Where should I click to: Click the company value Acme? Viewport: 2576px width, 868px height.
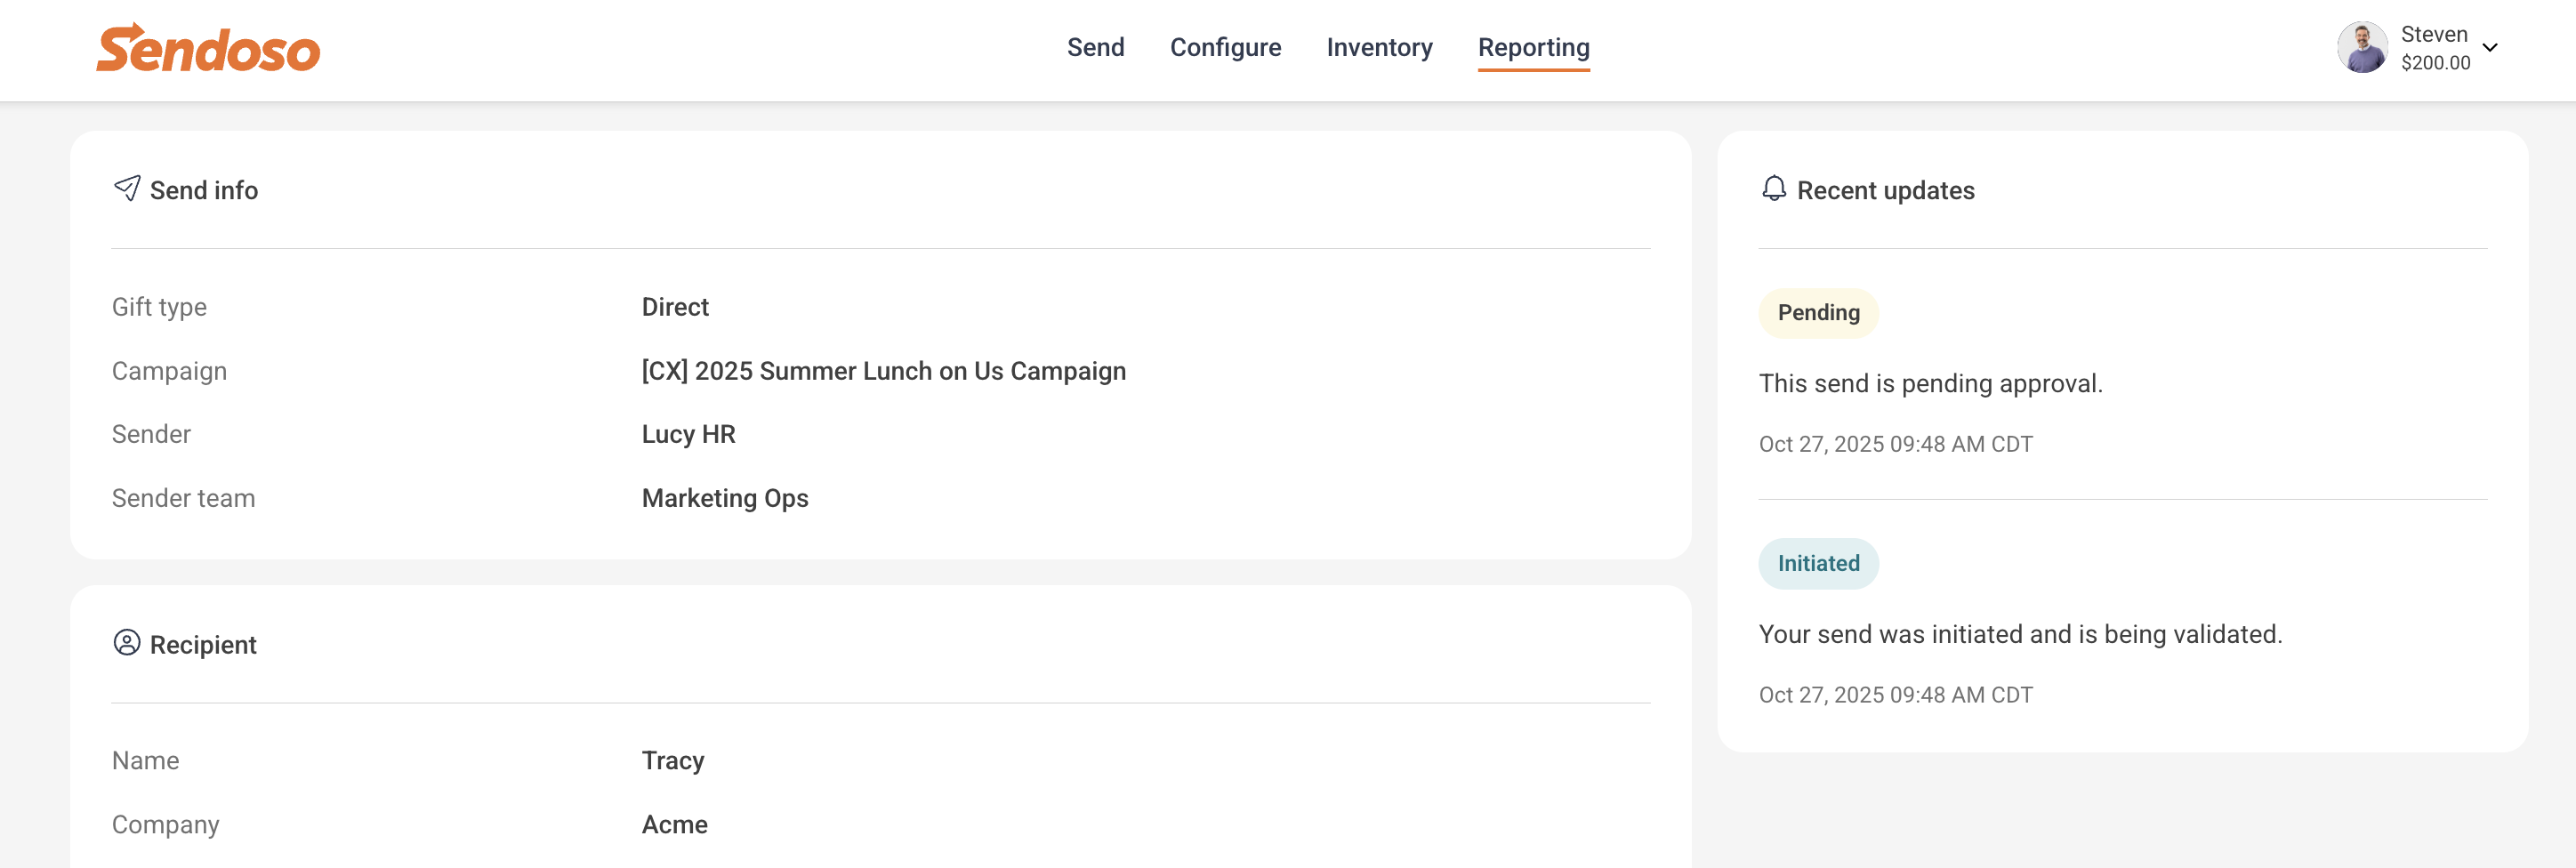[x=674, y=825]
